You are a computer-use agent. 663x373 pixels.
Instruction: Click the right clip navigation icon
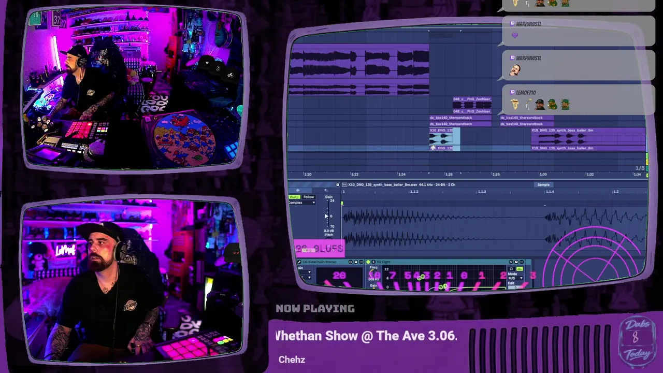click(326, 190)
